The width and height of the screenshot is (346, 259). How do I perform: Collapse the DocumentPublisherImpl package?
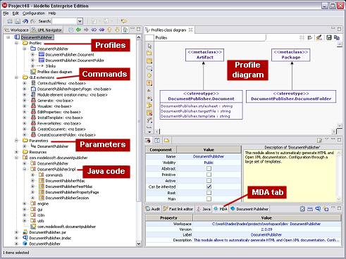click(25, 169)
